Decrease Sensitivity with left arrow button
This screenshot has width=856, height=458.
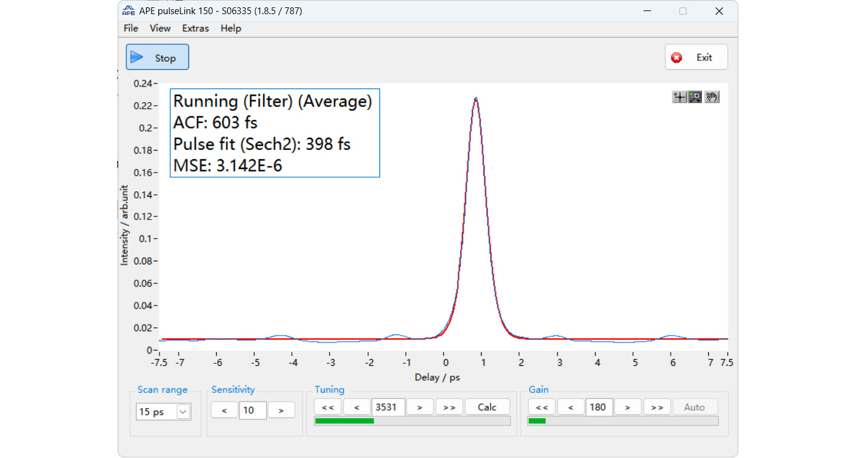tap(224, 410)
